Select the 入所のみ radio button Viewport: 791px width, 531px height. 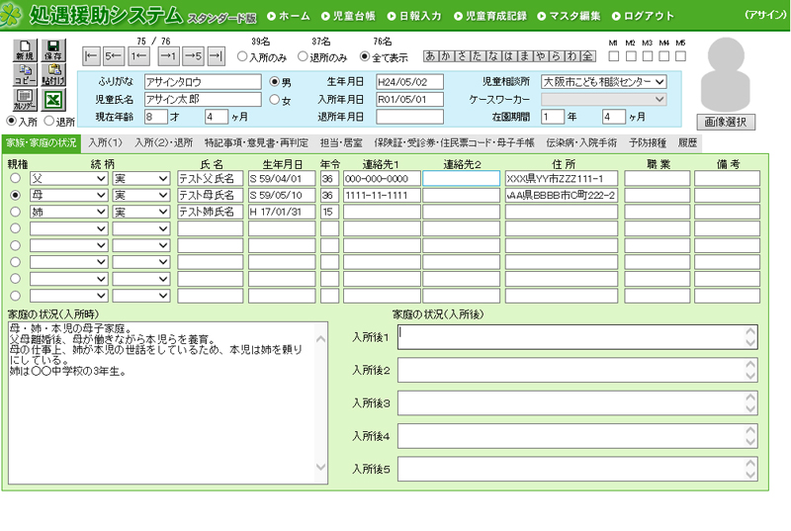pos(242,56)
